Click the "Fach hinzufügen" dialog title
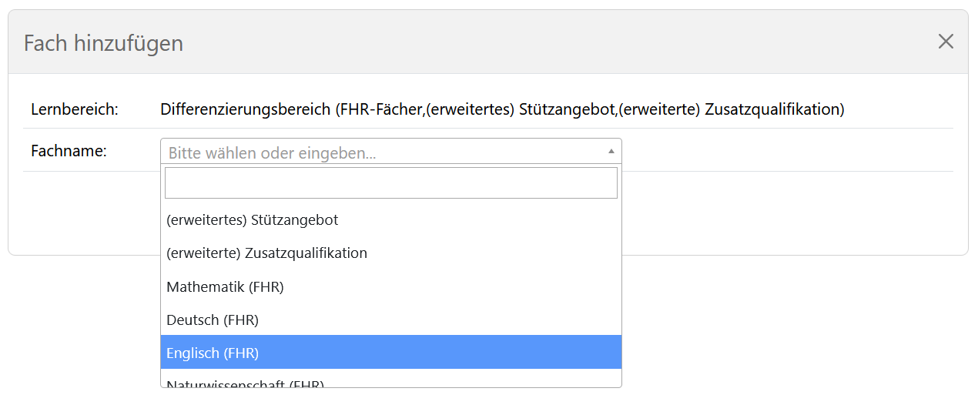The image size is (978, 405). pos(103,43)
